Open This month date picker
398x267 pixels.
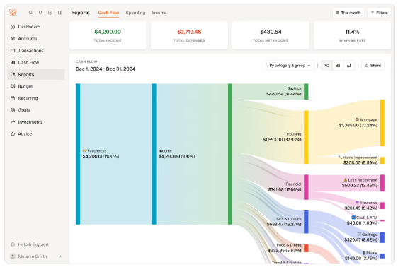[x=348, y=13]
